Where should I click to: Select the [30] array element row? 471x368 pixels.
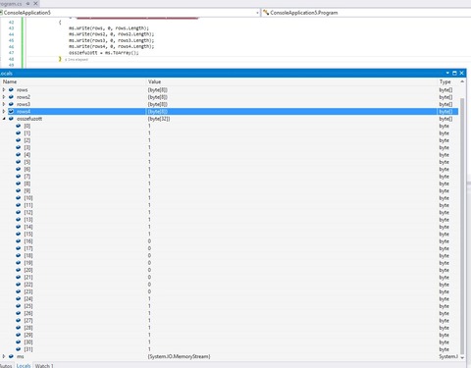(x=229, y=342)
